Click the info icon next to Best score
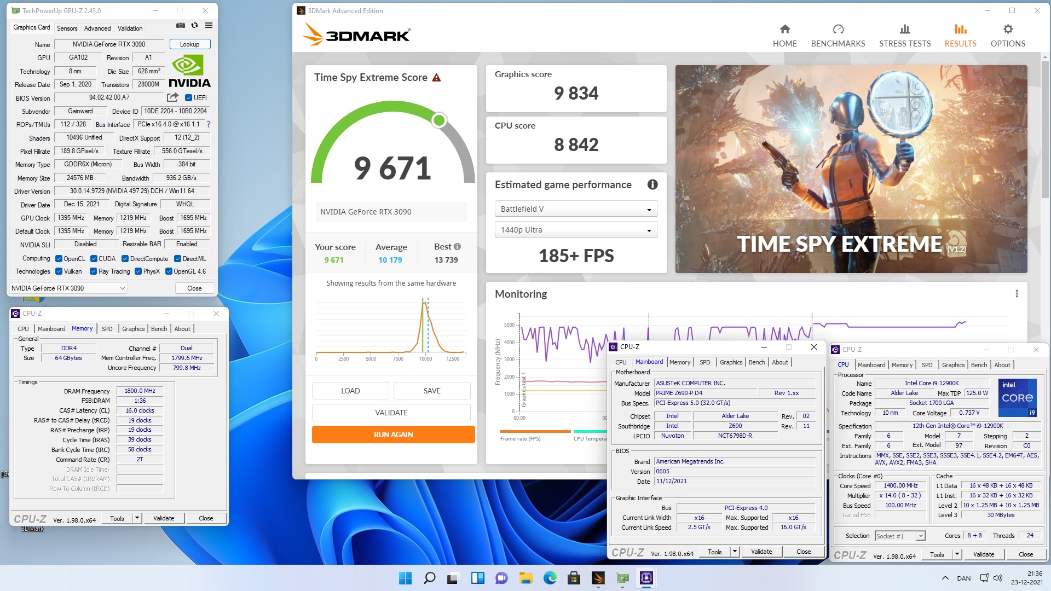 [x=457, y=246]
